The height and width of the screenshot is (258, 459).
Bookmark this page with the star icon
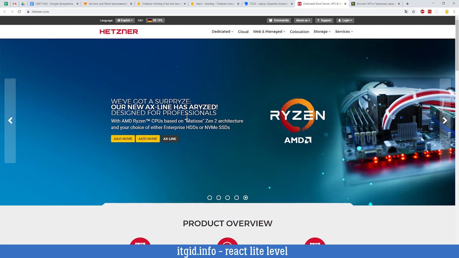pyautogui.click(x=413, y=11)
